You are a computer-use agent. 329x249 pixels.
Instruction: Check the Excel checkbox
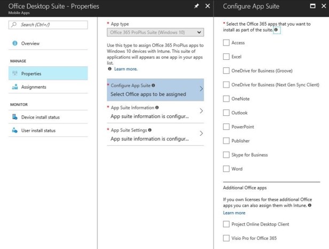[x=226, y=57]
